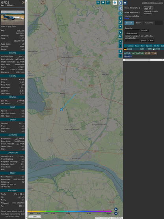Focus the Search text input field
The height and width of the screenshot is (219, 164).
coord(132,30)
